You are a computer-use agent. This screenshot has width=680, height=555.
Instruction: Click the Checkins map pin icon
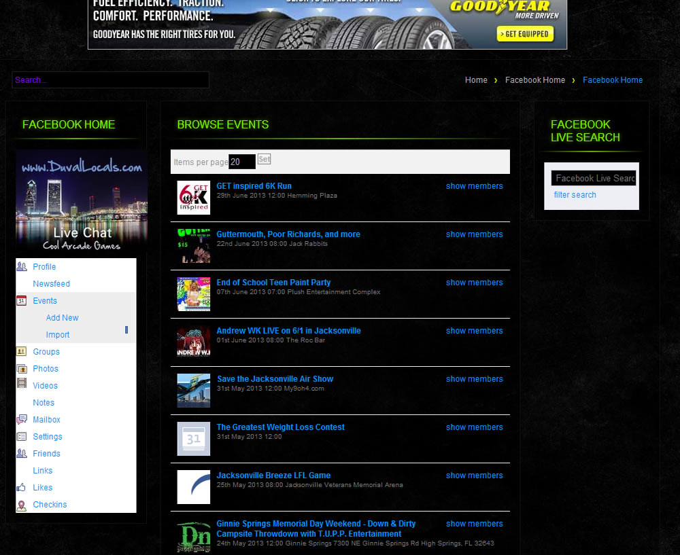(21, 505)
